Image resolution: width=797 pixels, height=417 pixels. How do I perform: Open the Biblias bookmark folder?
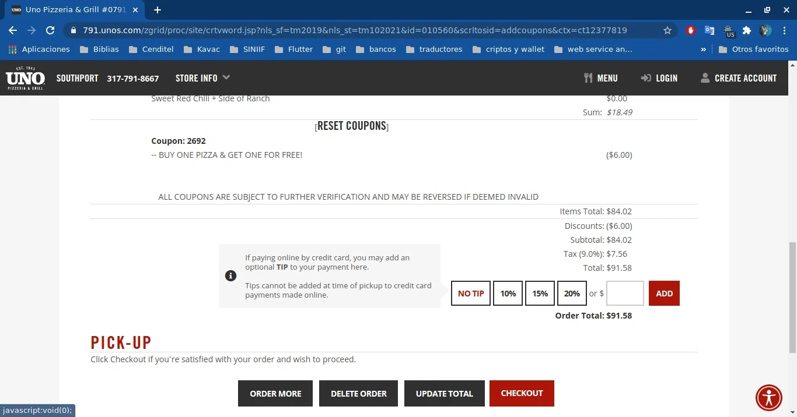[99, 50]
